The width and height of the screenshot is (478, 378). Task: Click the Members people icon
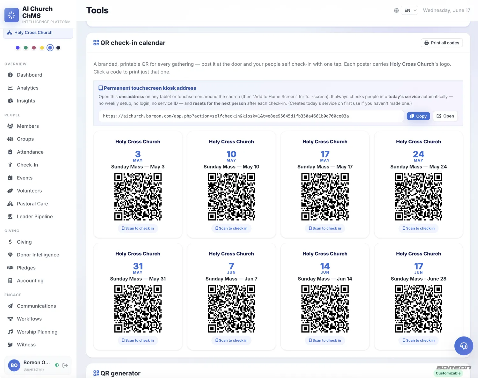(10, 126)
